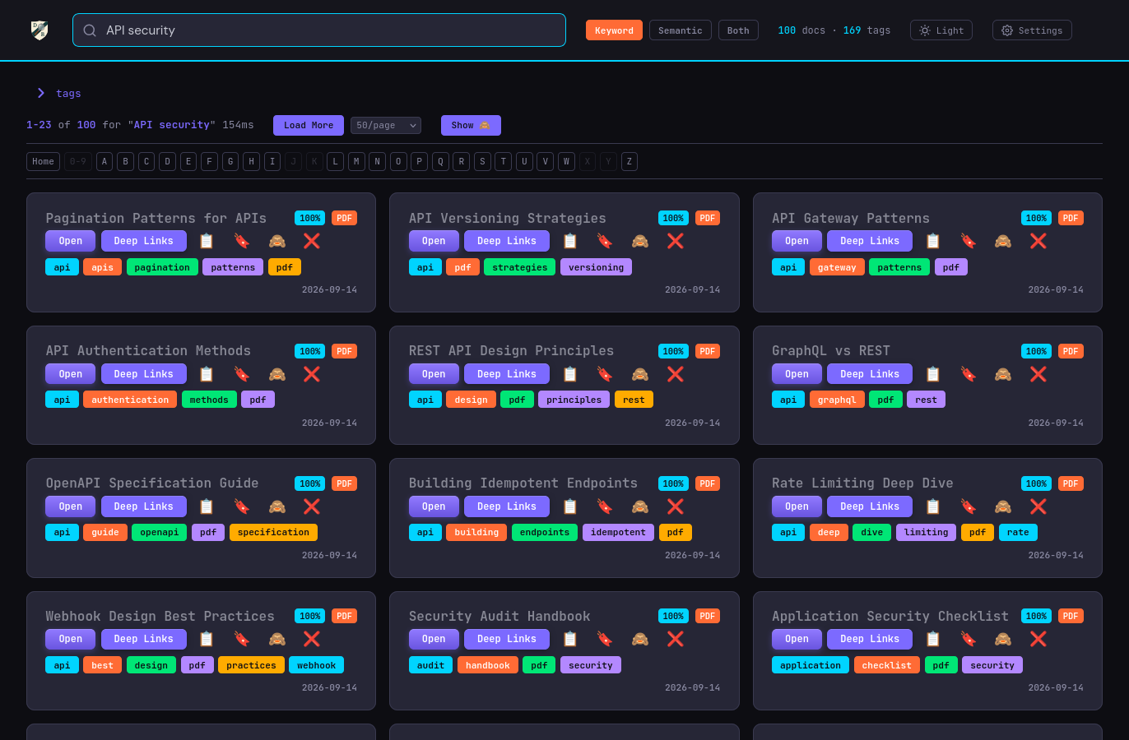The image size is (1129, 740).
Task: Click the Load More button
Action: click(x=309, y=125)
